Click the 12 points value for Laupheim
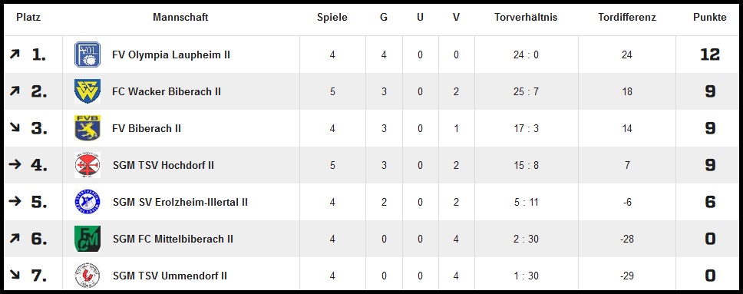Viewport: 743px width, 294px height. pos(710,55)
